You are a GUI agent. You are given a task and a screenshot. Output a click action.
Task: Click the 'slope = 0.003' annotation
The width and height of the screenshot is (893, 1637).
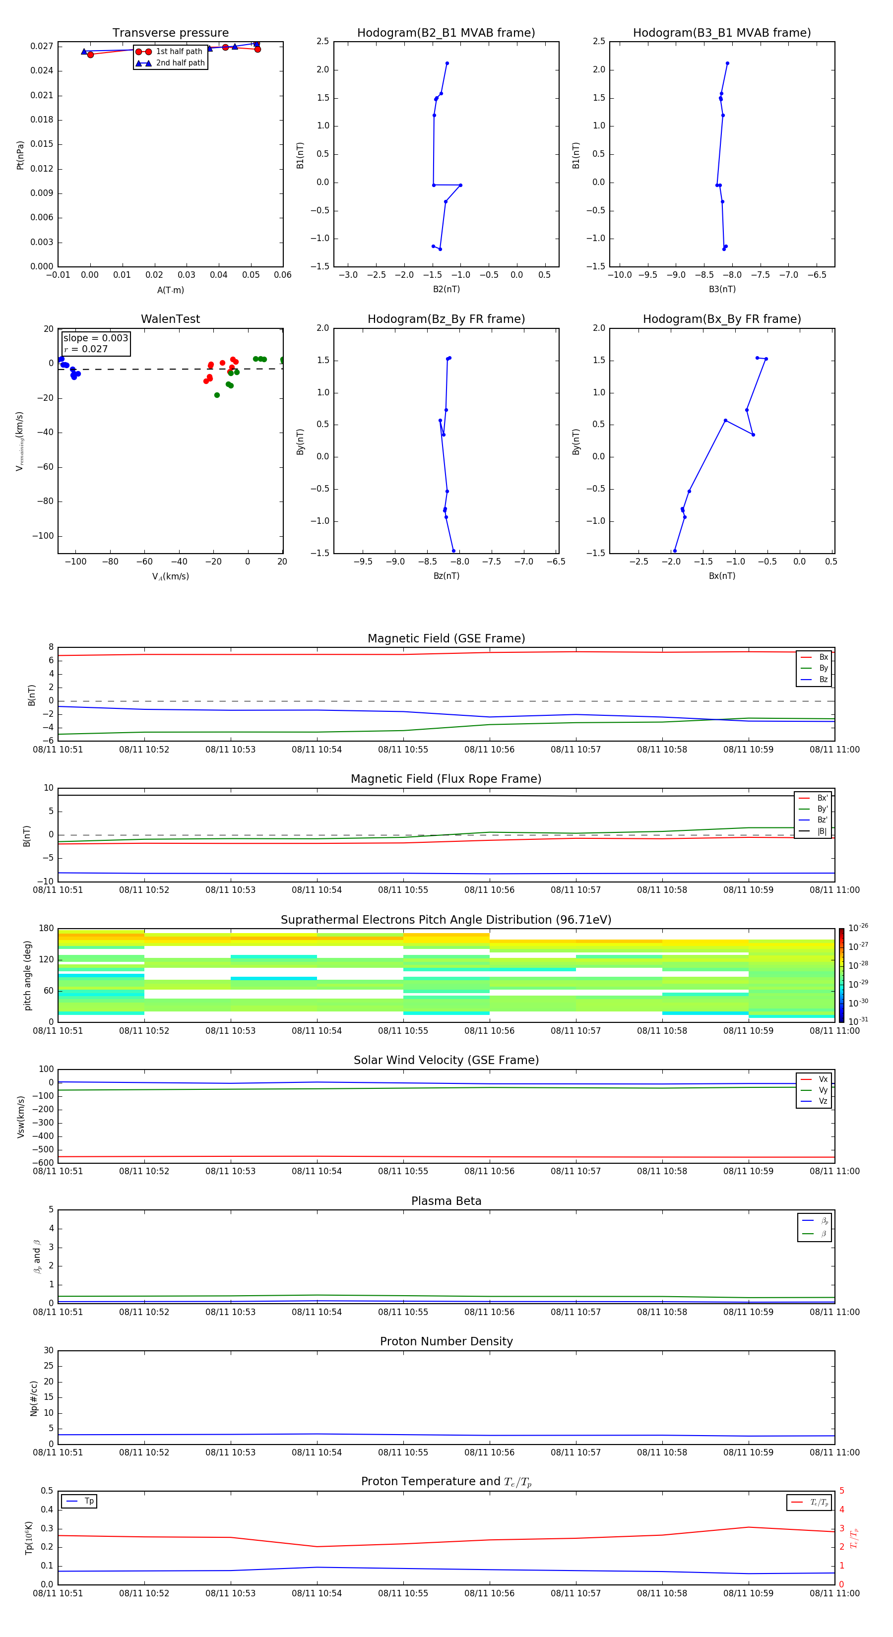[96, 338]
